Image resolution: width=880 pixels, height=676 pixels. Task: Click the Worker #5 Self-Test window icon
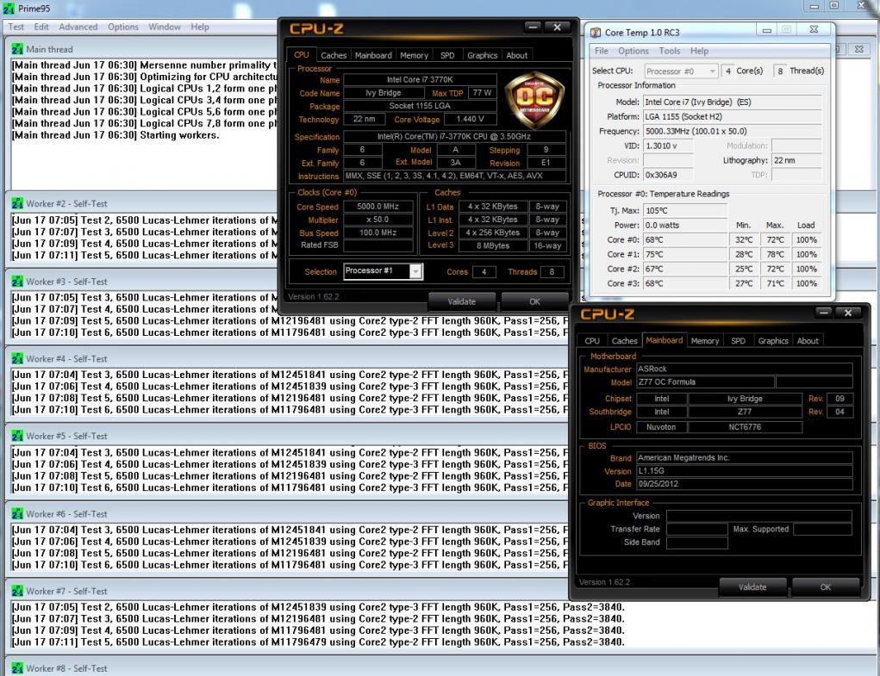coord(17,436)
